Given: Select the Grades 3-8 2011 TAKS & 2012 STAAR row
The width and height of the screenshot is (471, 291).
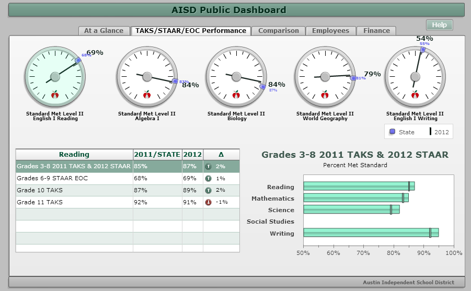Looking at the screenshot, I should (x=74, y=167).
